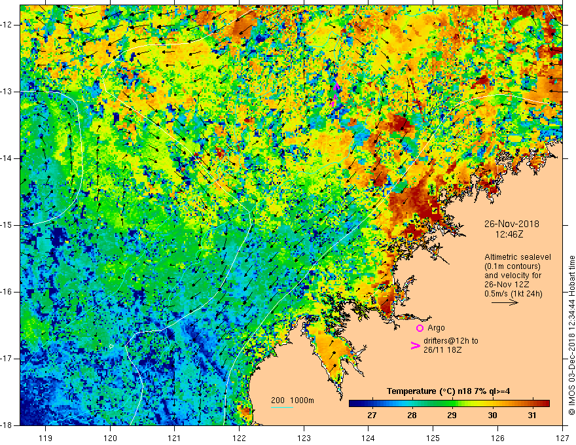Click the latitude axis label -12

7,25
